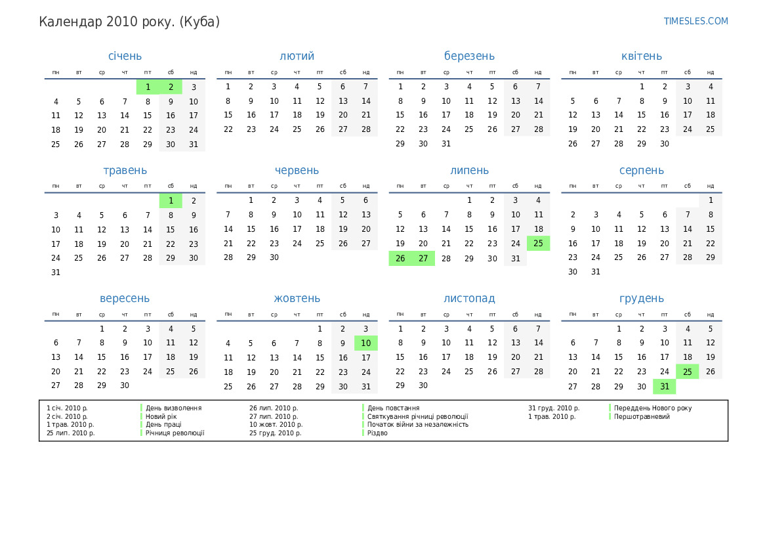Click day 30 in June (червень)
This screenshot has height=543, width=767.
coord(274,257)
